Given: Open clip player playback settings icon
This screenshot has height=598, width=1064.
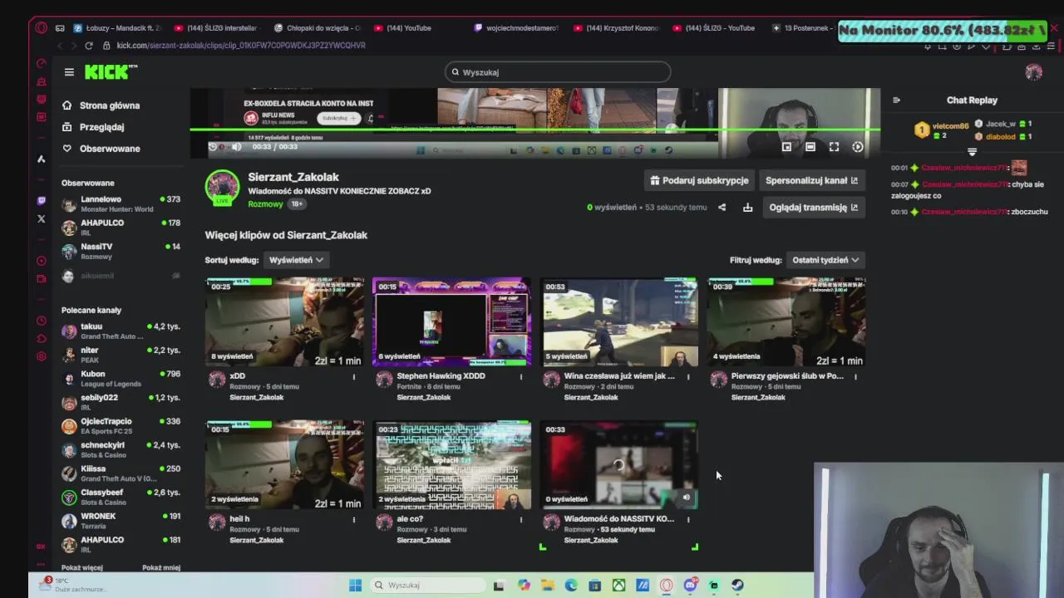Looking at the screenshot, I should click(858, 147).
